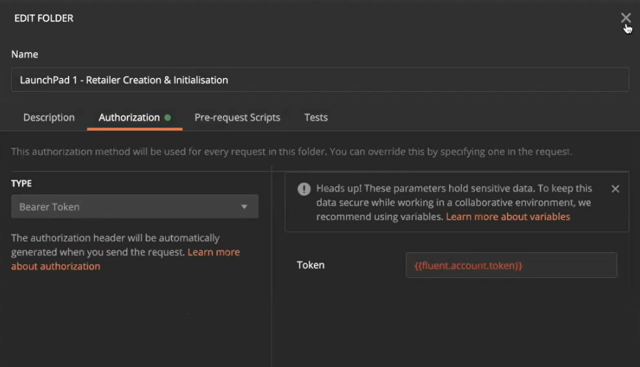Click the green dot on Authorization tab
640x367 pixels.
click(x=168, y=117)
